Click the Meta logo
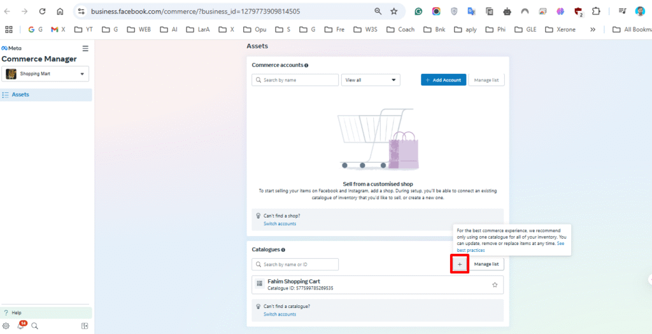652x334 pixels. [x=11, y=48]
